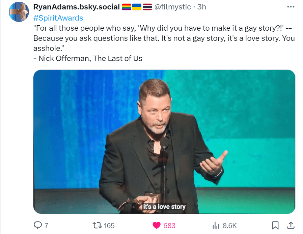Unlike the tweet via the pink heart
The height and width of the screenshot is (234, 303).
click(x=156, y=225)
